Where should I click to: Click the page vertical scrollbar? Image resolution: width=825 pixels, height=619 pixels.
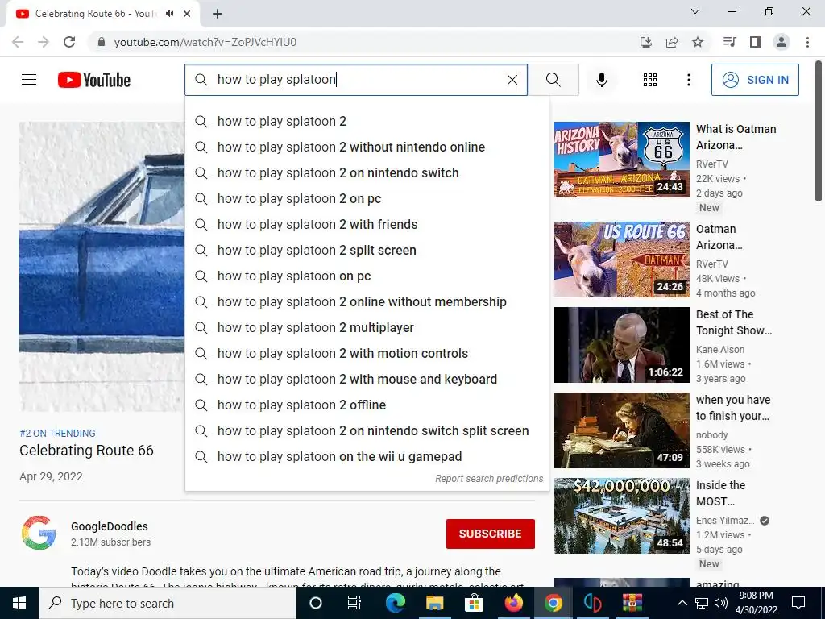click(x=819, y=131)
